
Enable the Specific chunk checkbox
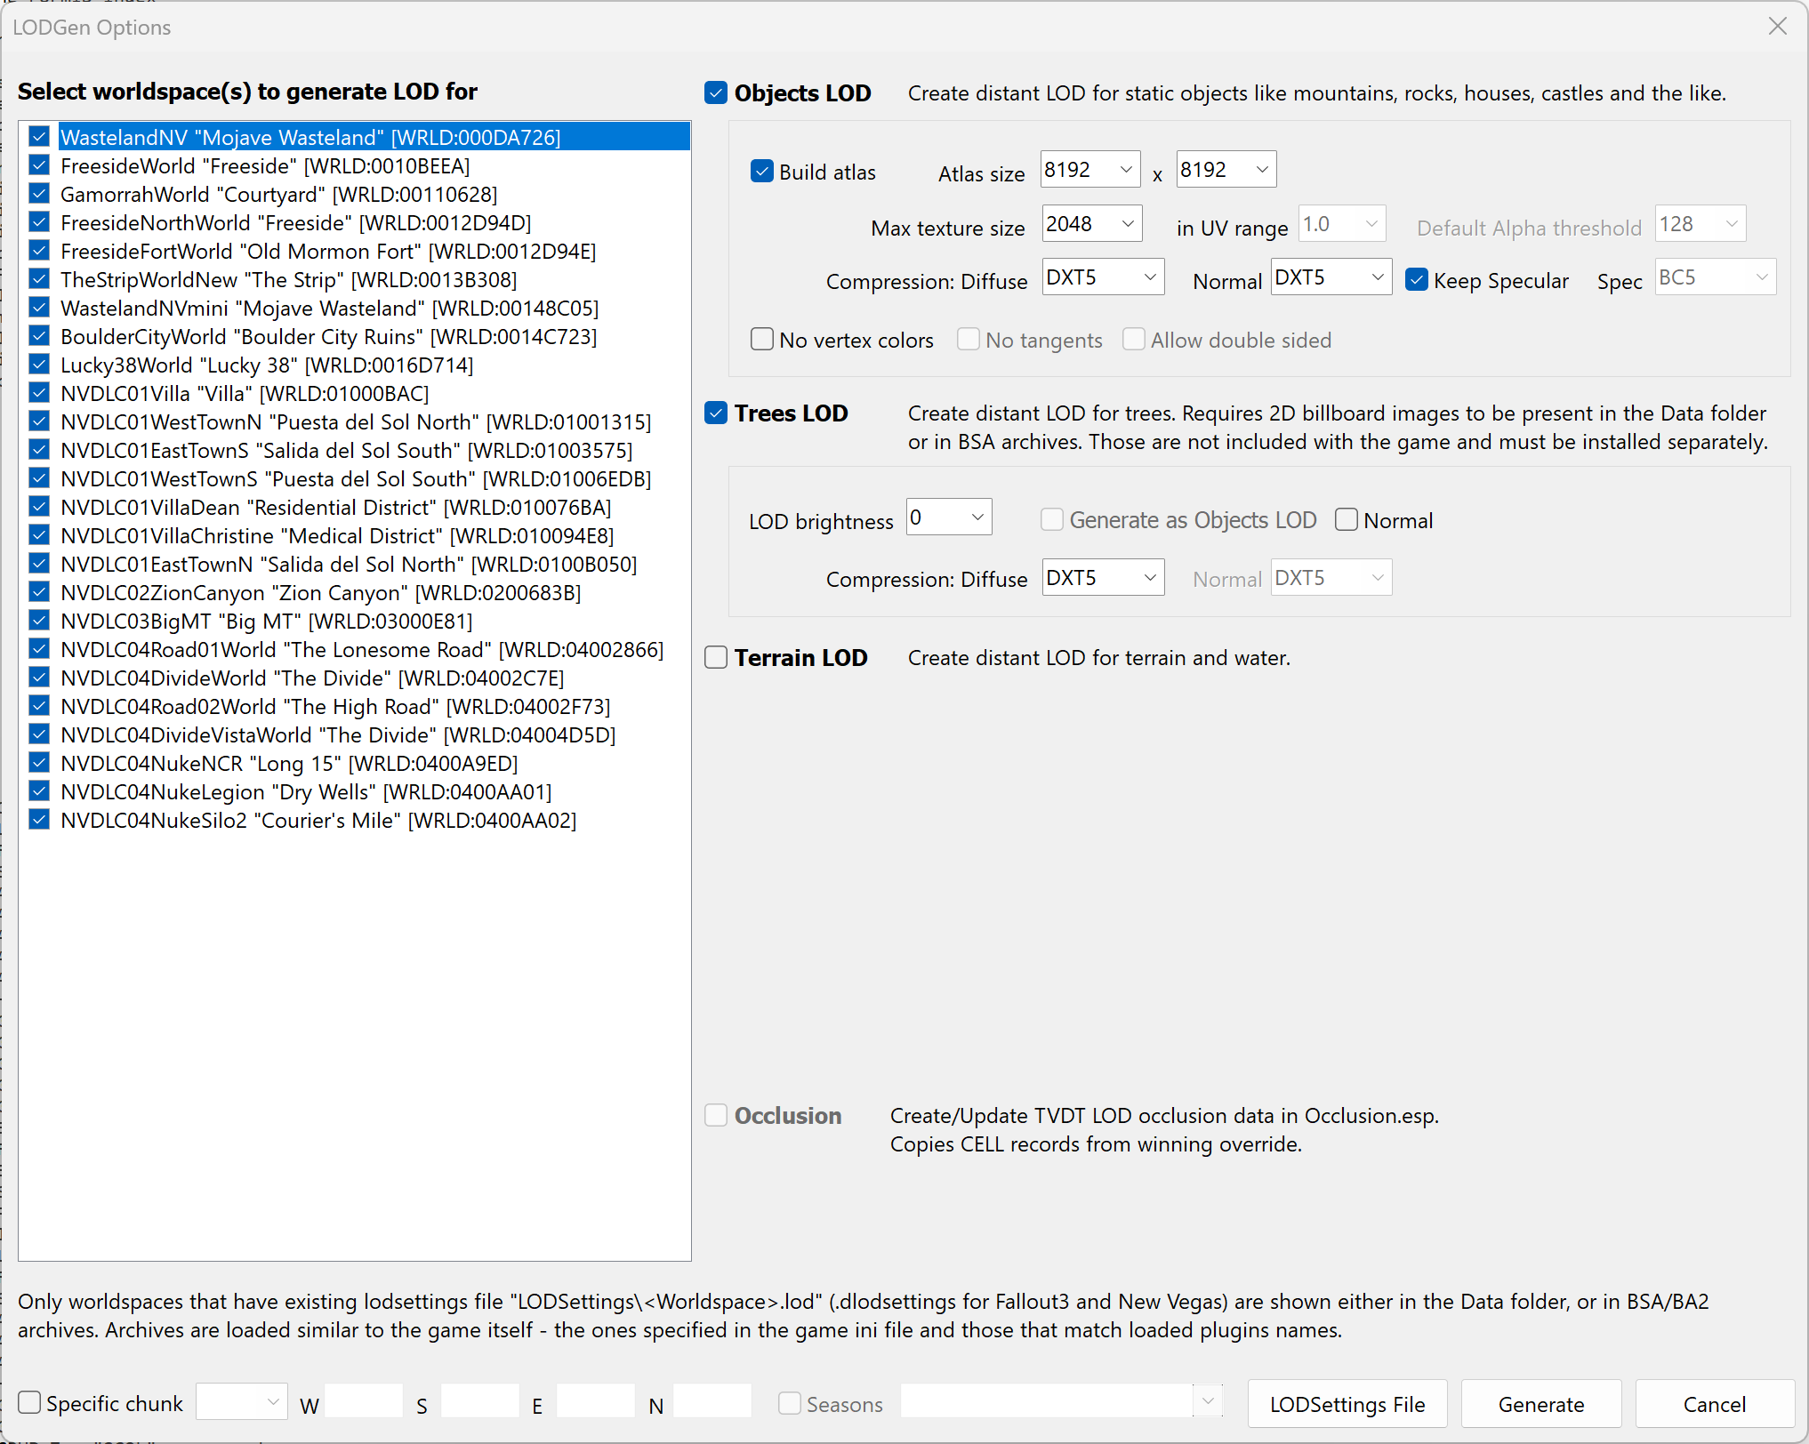click(x=30, y=1402)
